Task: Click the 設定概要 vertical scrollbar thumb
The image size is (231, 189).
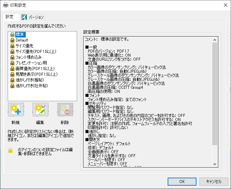Action: pyautogui.click(x=215, y=94)
